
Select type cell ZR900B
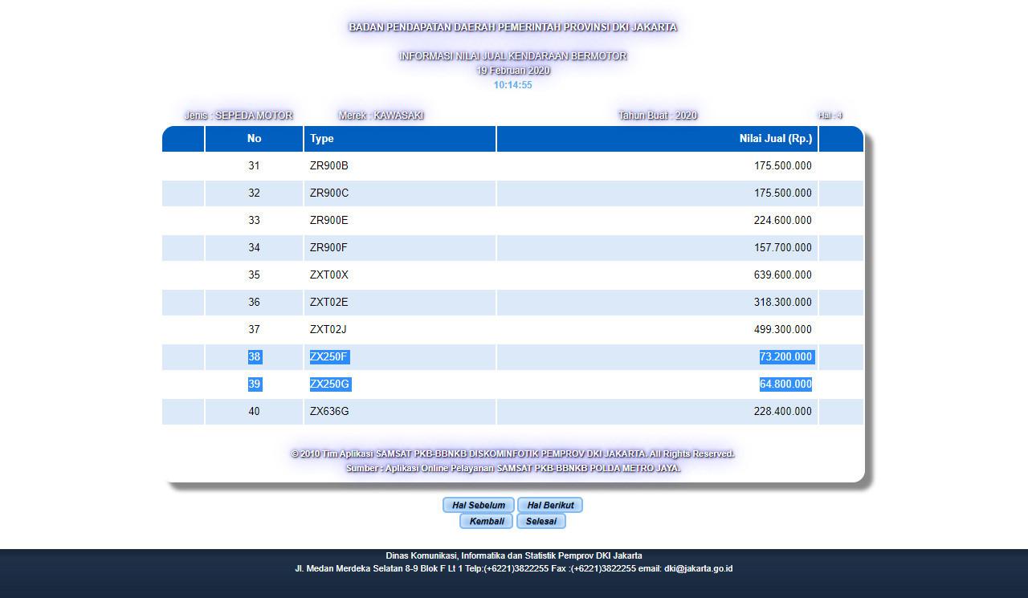329,166
